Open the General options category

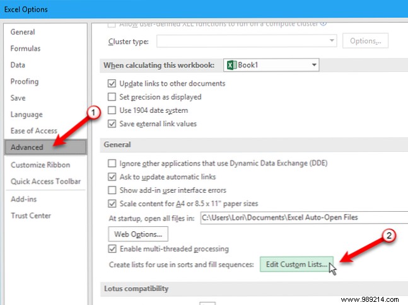click(x=23, y=32)
